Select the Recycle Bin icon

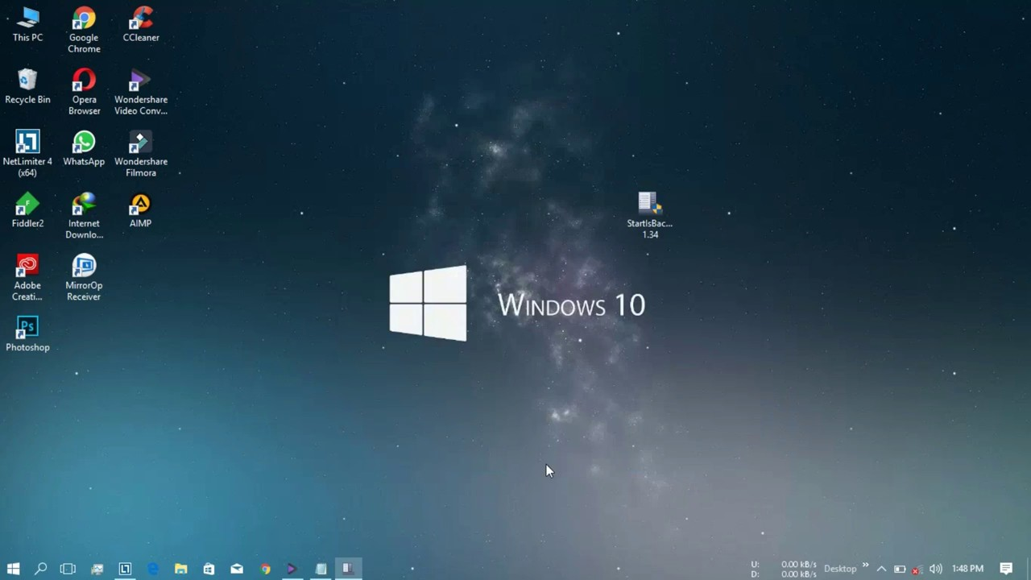(27, 86)
